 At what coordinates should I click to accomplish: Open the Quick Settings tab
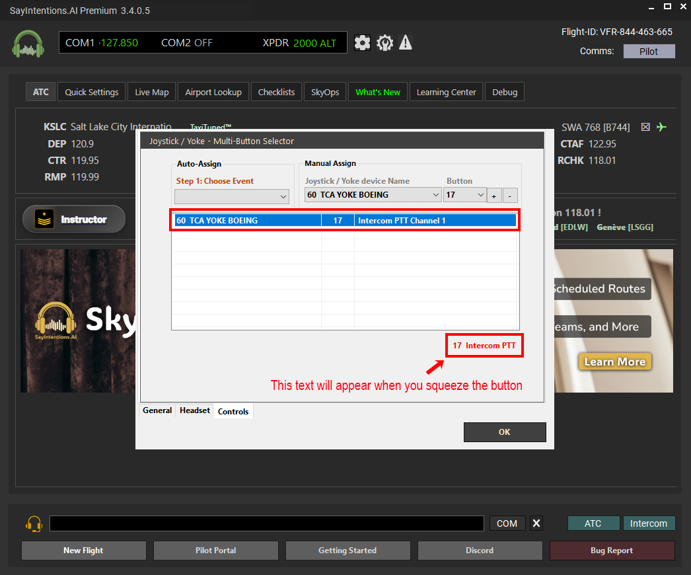(92, 92)
